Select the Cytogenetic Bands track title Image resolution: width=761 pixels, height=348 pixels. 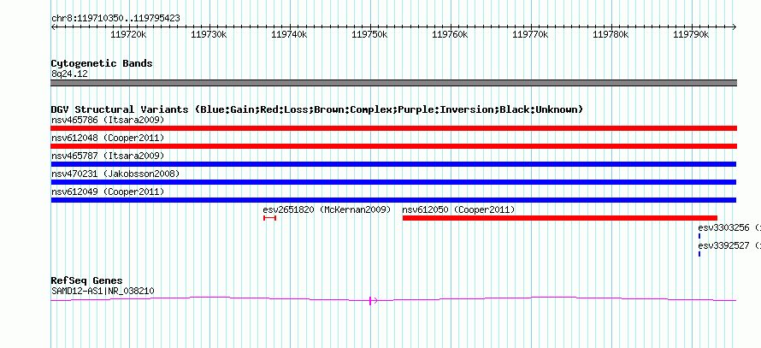[x=102, y=63]
